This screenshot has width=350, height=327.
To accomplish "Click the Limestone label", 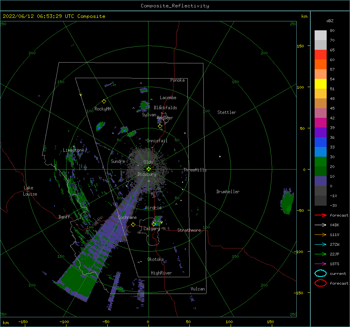I will (73, 150).
